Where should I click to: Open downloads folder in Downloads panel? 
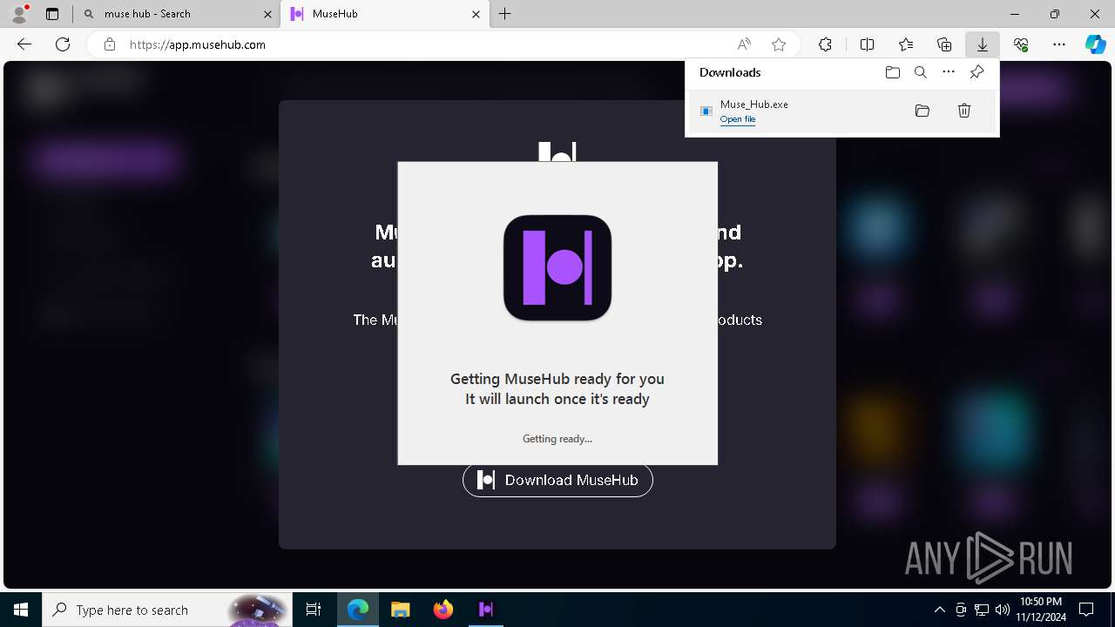pyautogui.click(x=892, y=72)
